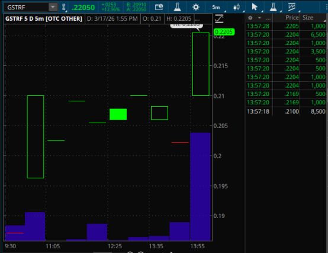Open the drawings chart patterns icon

292,7
